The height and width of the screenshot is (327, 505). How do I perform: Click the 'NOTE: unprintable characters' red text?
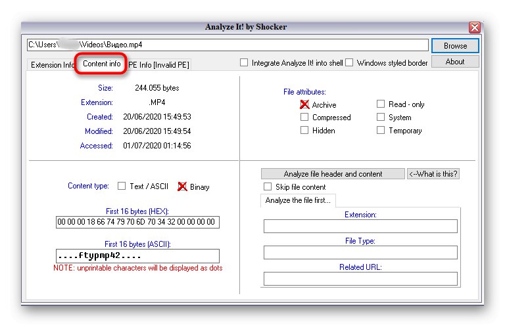coord(138,268)
